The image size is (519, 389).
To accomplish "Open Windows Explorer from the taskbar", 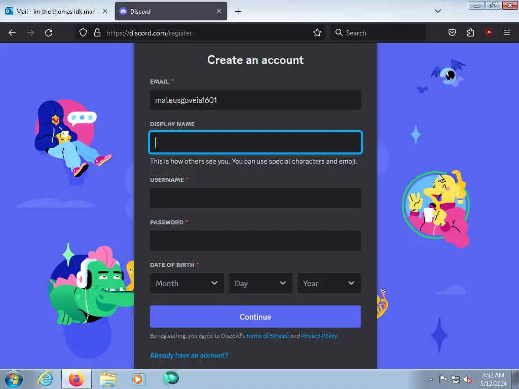I will click(108, 379).
